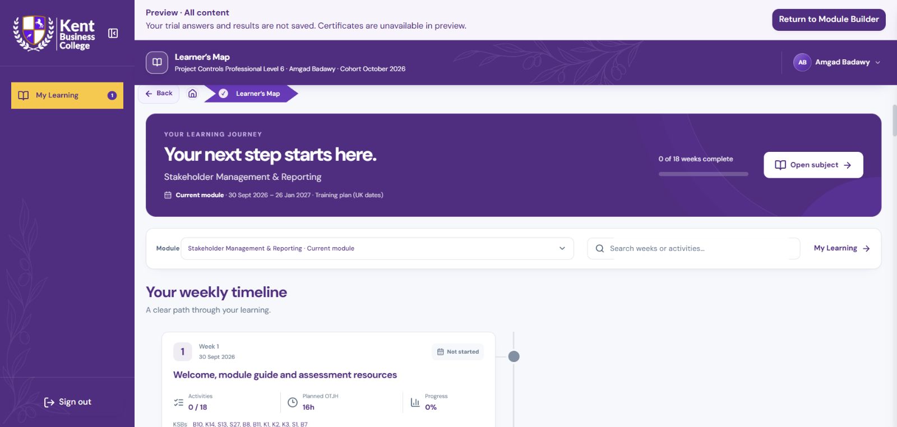Click the Open subject button
The image size is (897, 427).
point(813,165)
